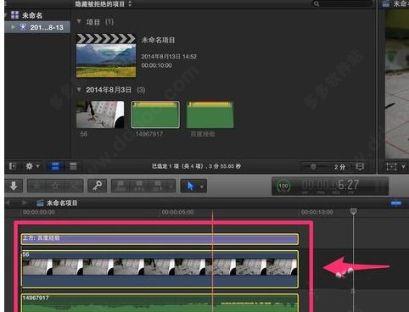This screenshot has width=409, height=312.
Task: Adjust the clip duration zoom slider
Action: [313, 166]
